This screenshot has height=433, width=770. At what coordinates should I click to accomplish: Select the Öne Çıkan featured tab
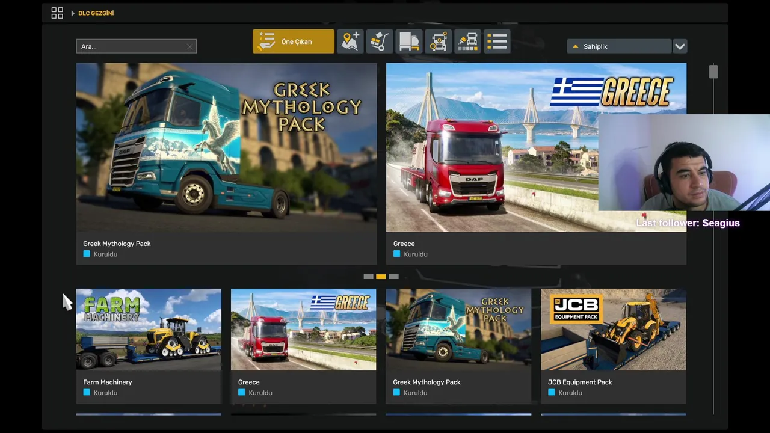(x=294, y=41)
